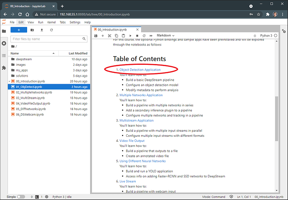Run the selected cell
288x200 pixels.
tap(130, 36)
